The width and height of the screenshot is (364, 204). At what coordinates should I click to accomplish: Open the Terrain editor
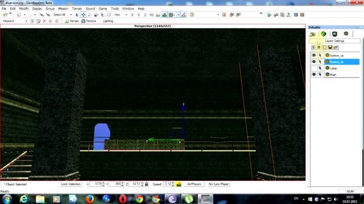72,21
